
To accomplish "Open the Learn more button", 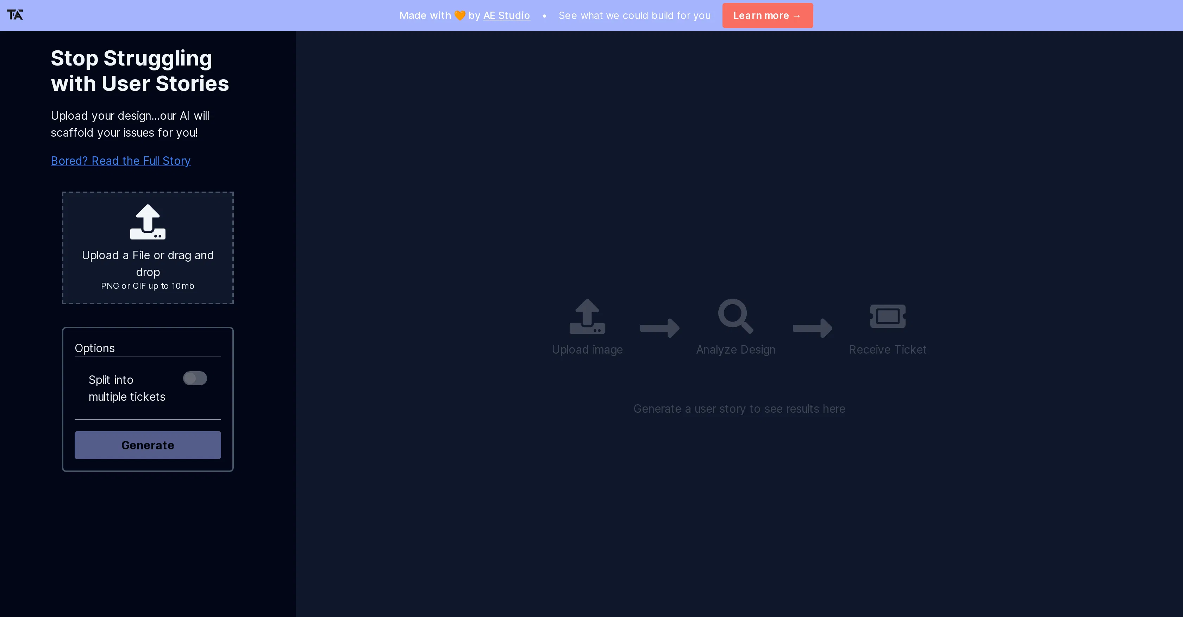I will (767, 15).
